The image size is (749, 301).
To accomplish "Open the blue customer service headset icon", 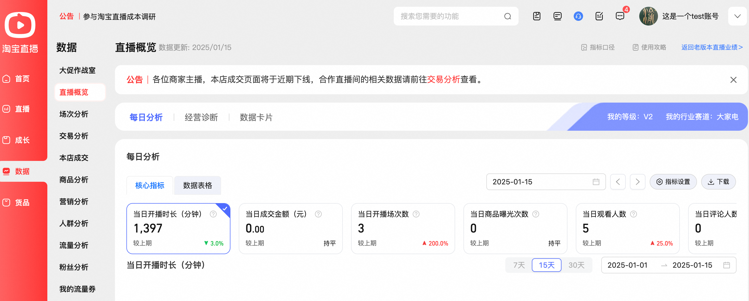I will pyautogui.click(x=578, y=16).
